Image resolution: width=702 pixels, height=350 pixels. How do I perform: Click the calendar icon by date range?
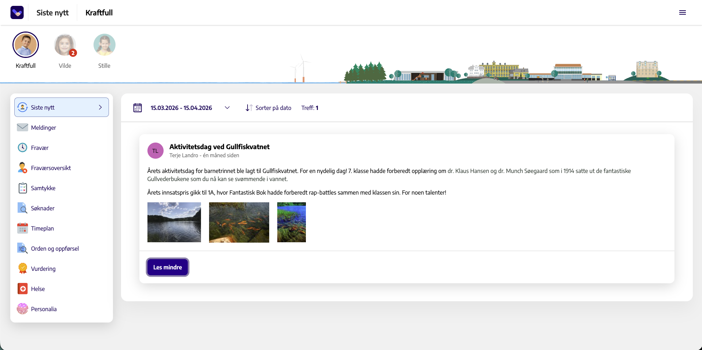click(138, 108)
